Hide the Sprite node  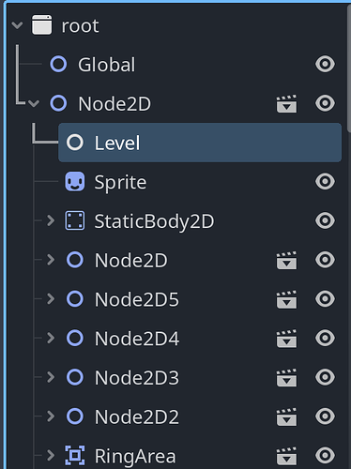pos(325,182)
